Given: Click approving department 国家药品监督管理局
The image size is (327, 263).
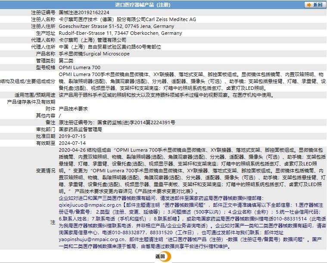Looking at the screenshot, I should [80, 129].
